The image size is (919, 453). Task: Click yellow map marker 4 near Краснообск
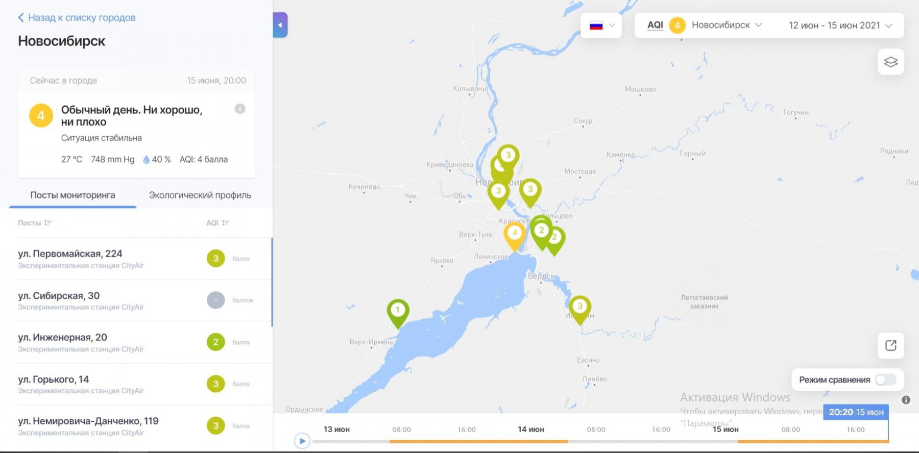tap(515, 236)
